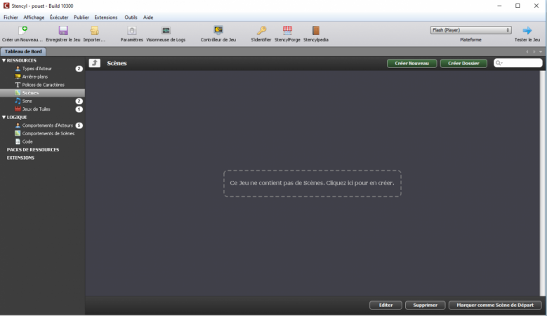Open the Extensions menu
547x316 pixels.
[106, 17]
